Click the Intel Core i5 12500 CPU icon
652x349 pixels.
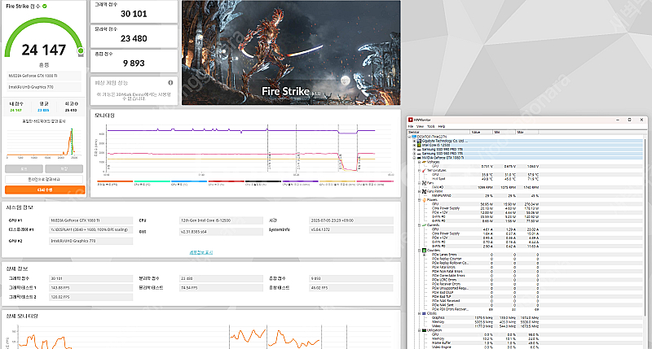click(419, 146)
